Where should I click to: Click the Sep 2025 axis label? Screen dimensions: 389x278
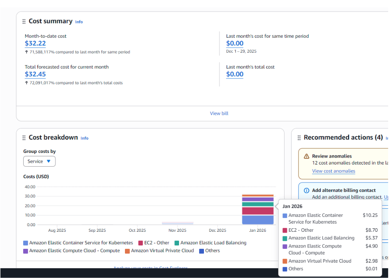tap(97, 230)
